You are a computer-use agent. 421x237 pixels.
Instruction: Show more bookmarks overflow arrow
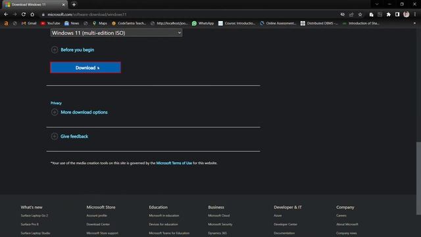point(414,24)
